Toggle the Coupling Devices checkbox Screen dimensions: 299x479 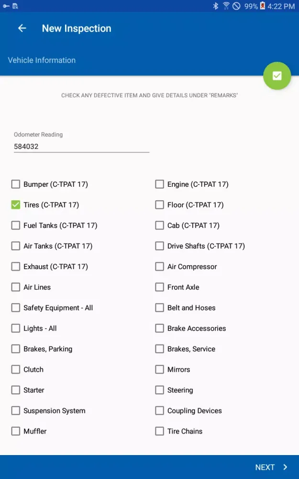point(159,411)
